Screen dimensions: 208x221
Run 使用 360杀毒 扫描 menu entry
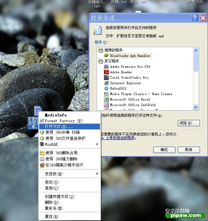(x=63, y=132)
